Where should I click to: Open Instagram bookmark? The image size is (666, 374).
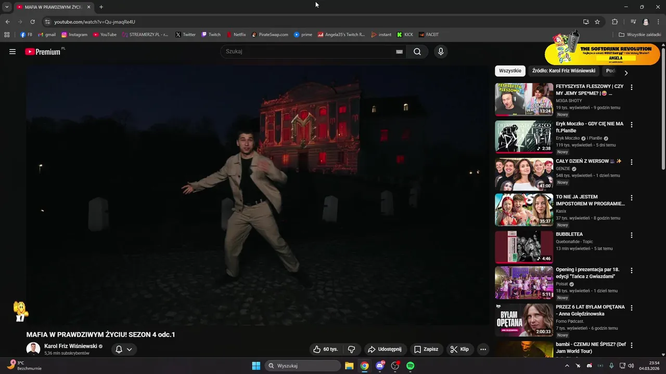(74, 35)
